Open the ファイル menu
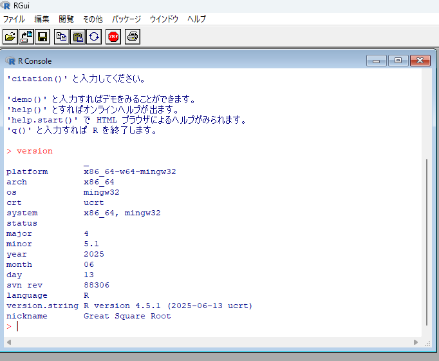439x361 pixels. point(14,19)
